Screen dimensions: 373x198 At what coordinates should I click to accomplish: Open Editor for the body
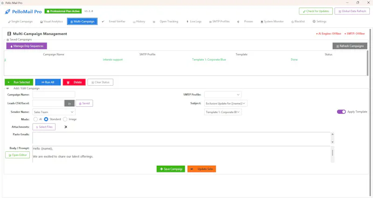click(18, 155)
